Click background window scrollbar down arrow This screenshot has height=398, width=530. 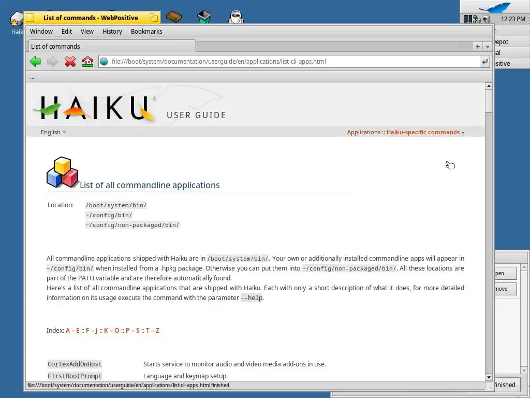click(x=524, y=370)
